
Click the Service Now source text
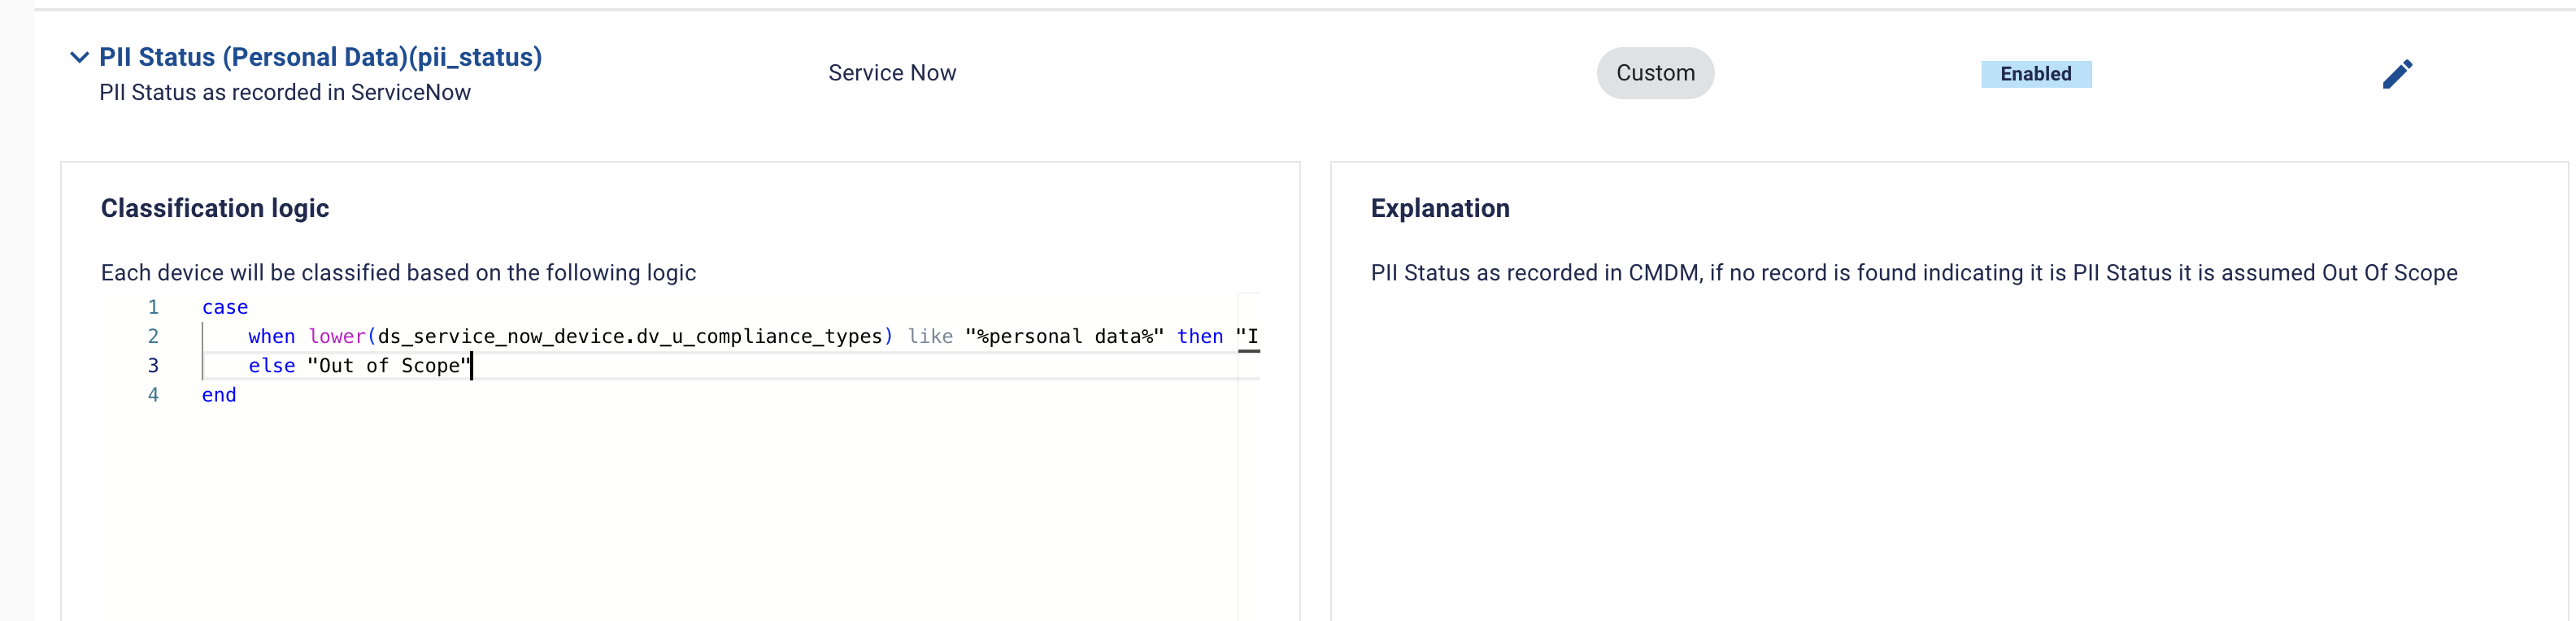tap(891, 73)
